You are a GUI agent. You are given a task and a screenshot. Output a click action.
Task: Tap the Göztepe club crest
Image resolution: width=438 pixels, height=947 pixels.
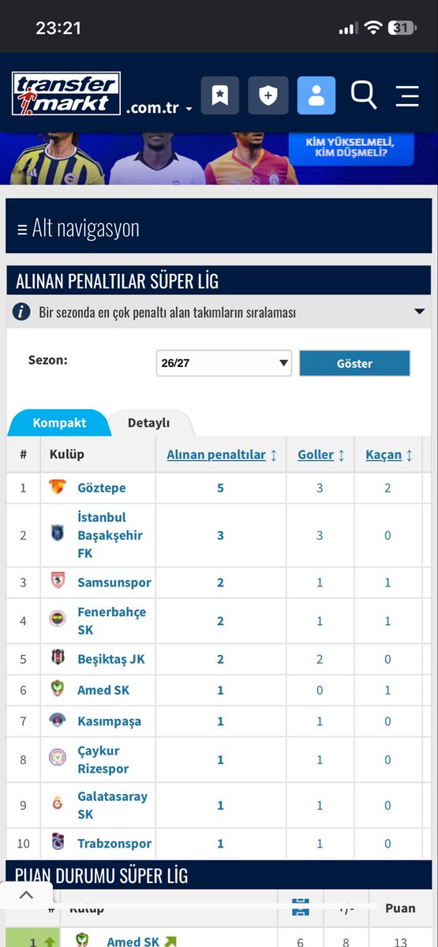coord(58,488)
